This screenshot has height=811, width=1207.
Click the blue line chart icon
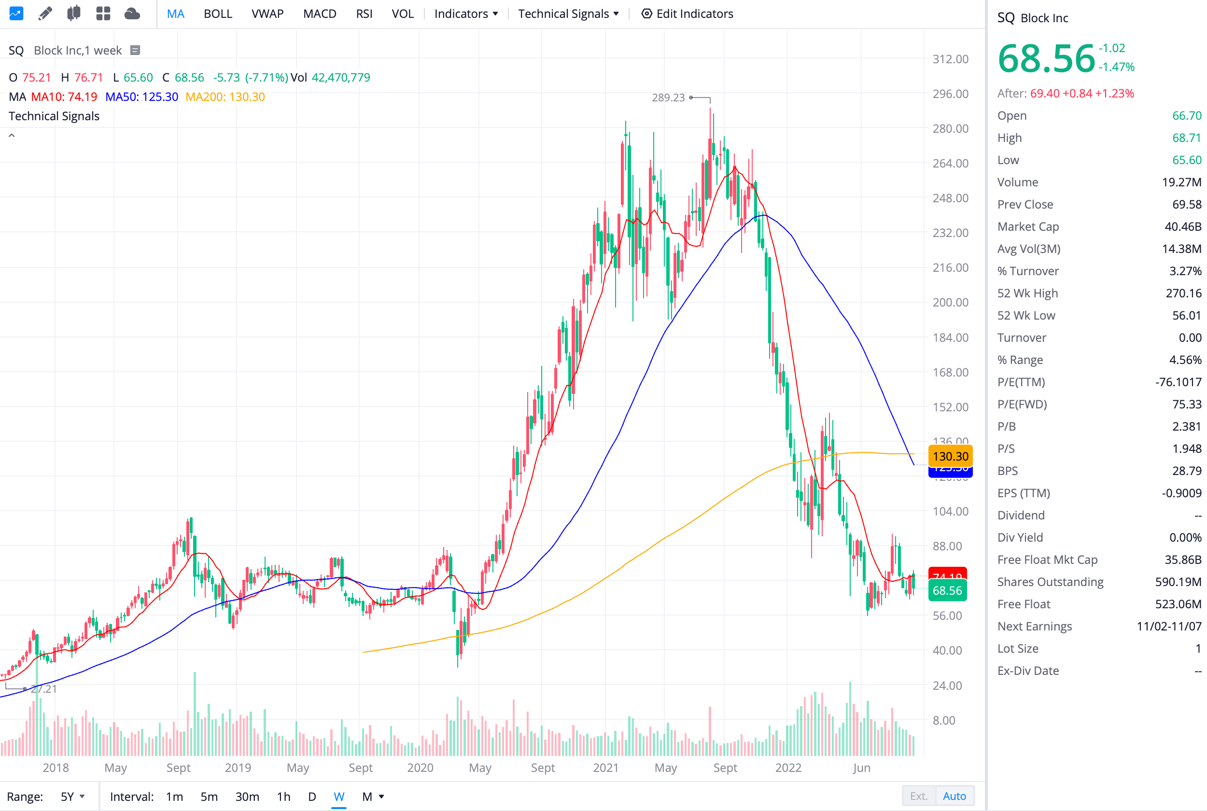[16, 14]
